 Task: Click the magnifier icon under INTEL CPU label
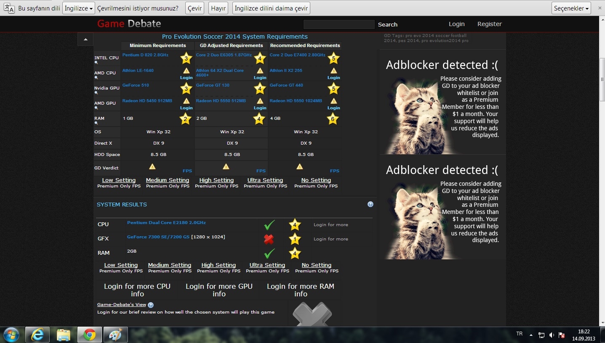(96, 63)
